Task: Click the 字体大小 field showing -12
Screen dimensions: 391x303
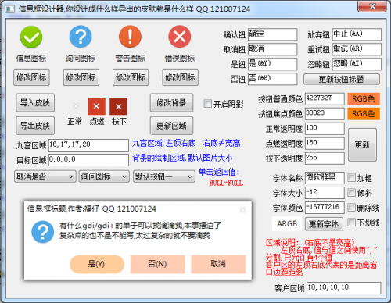Action: (x=325, y=193)
